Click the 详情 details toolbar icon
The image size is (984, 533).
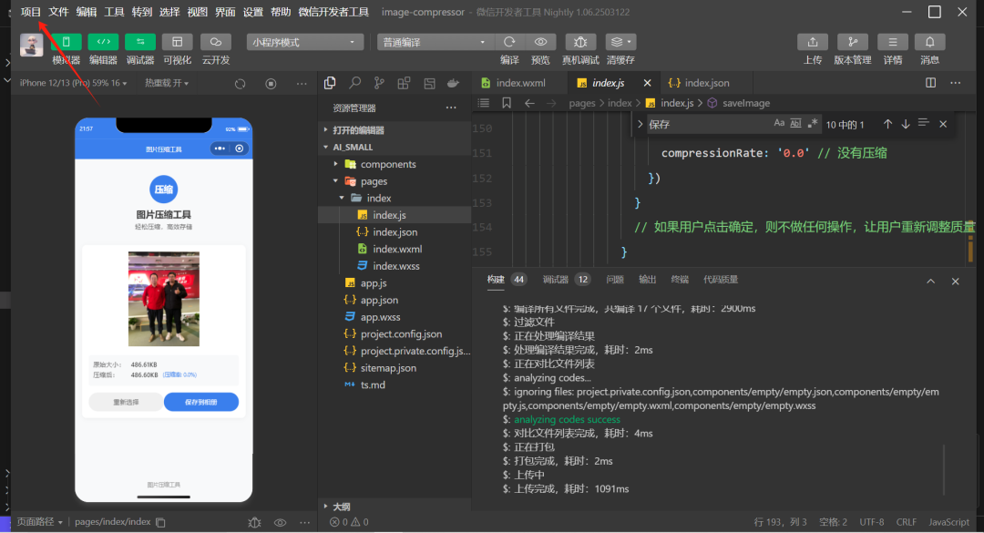click(x=892, y=42)
